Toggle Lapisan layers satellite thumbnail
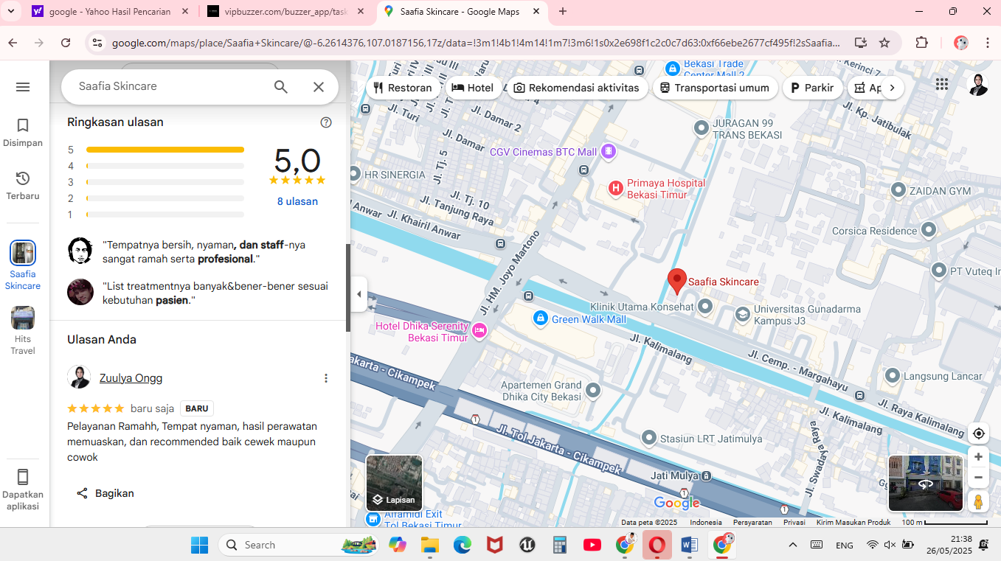1001x561 pixels. (x=395, y=483)
